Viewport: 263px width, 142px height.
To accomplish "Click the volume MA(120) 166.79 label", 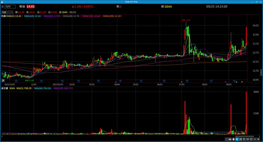I will (63, 89).
